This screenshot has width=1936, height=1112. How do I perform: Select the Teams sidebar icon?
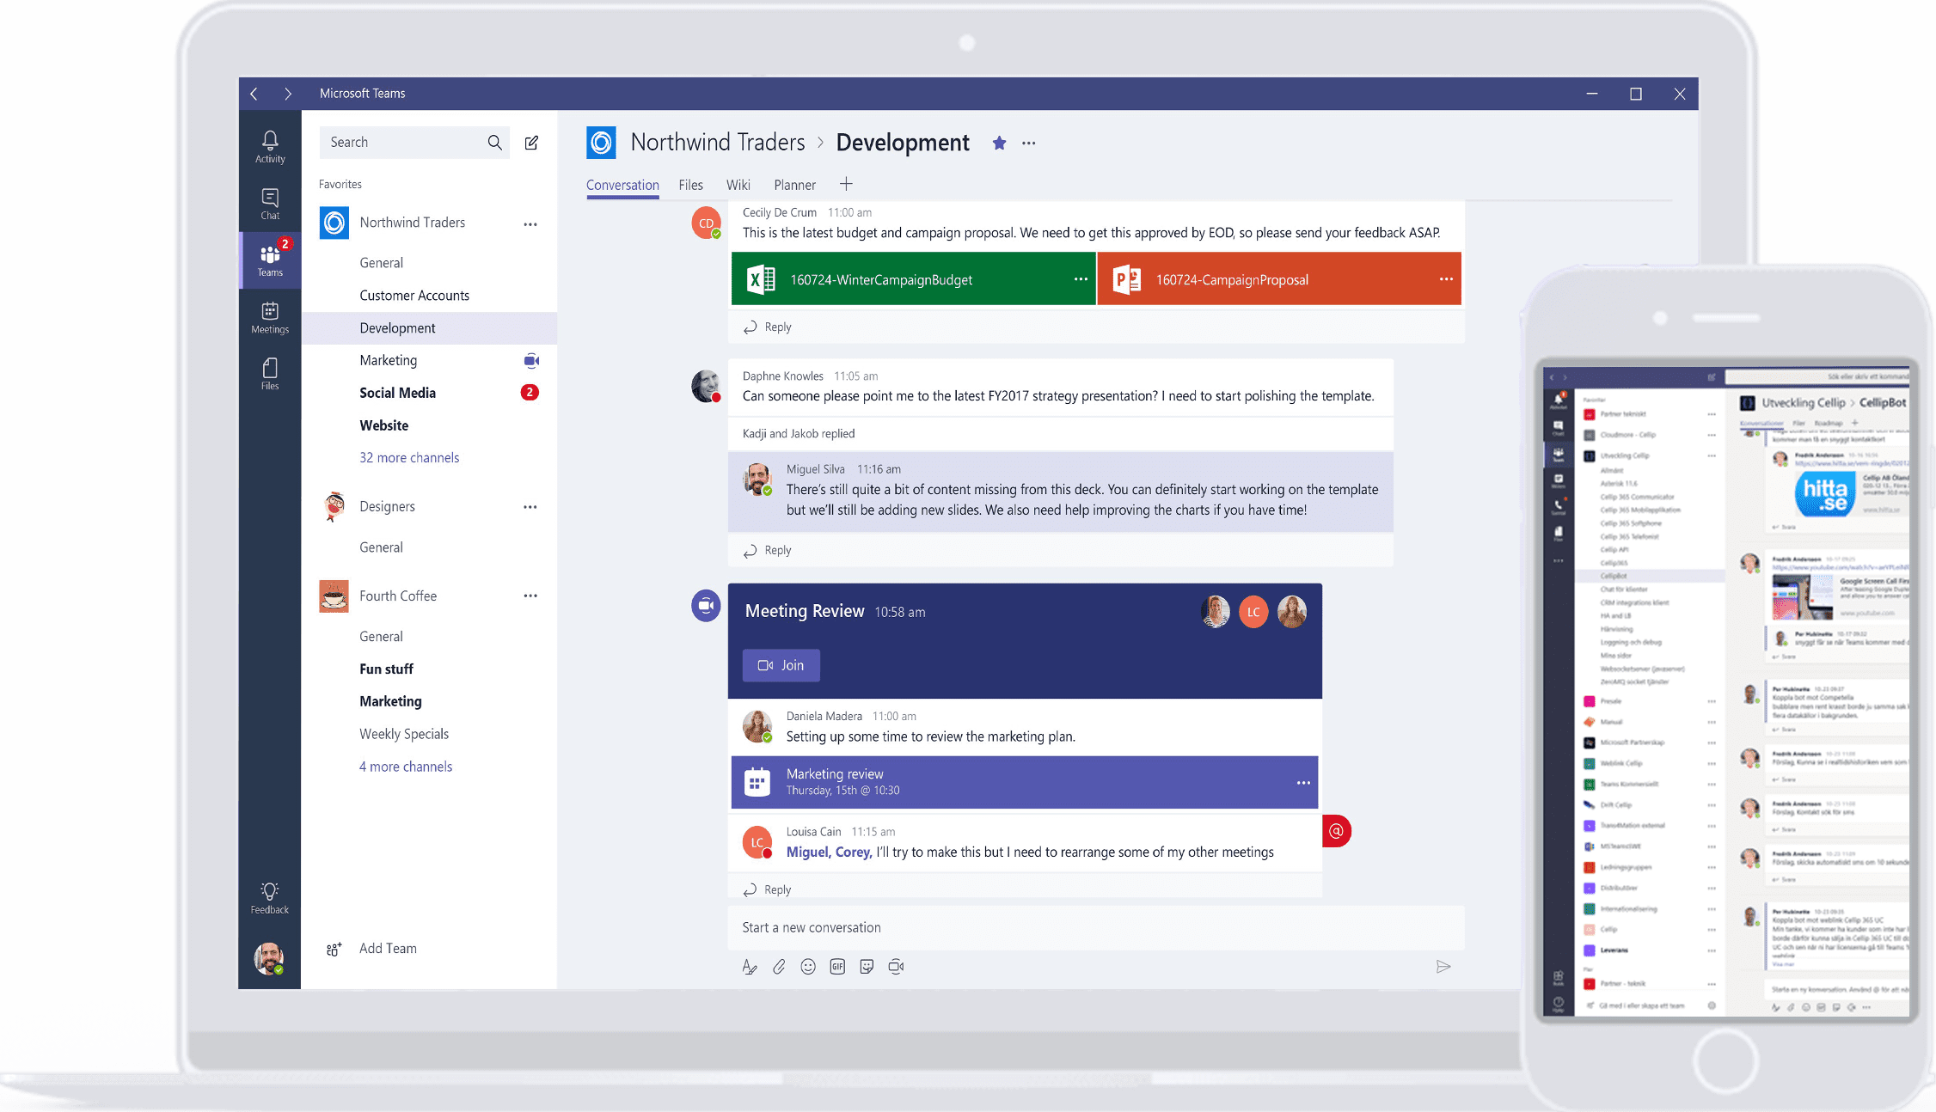tap(270, 260)
